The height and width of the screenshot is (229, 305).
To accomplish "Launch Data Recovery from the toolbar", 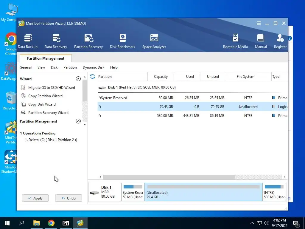I will [56, 41].
